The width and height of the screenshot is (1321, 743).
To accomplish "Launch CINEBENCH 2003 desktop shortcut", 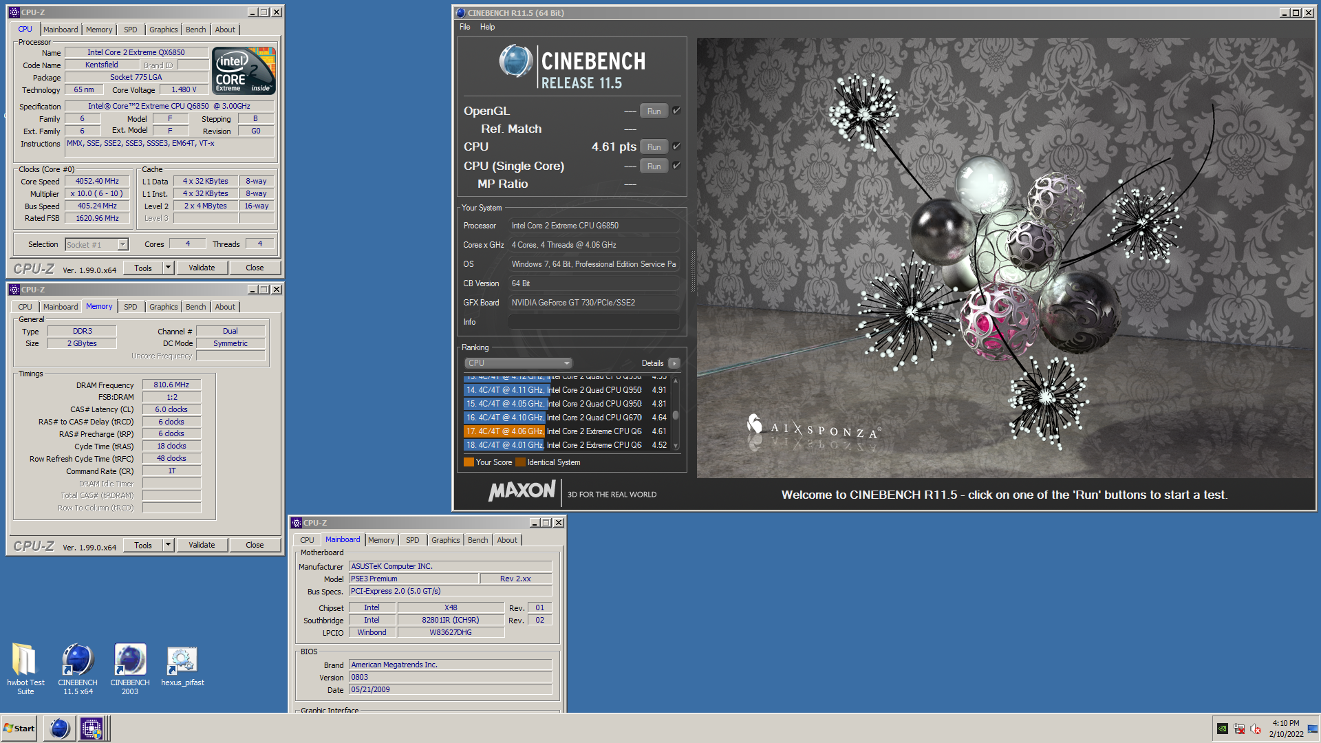I will point(130,669).
